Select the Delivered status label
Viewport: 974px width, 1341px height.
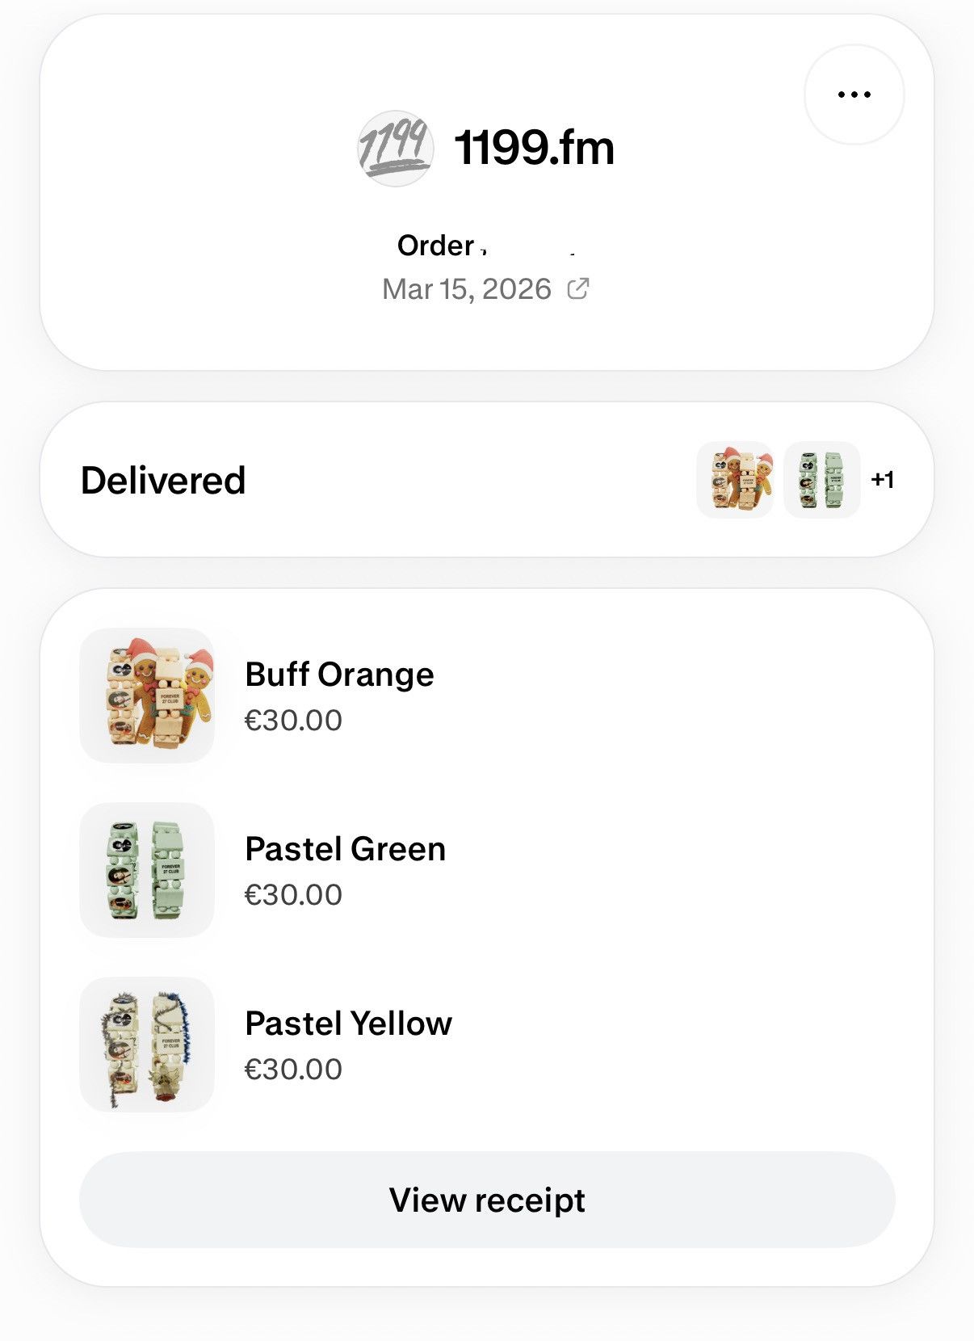pos(163,480)
